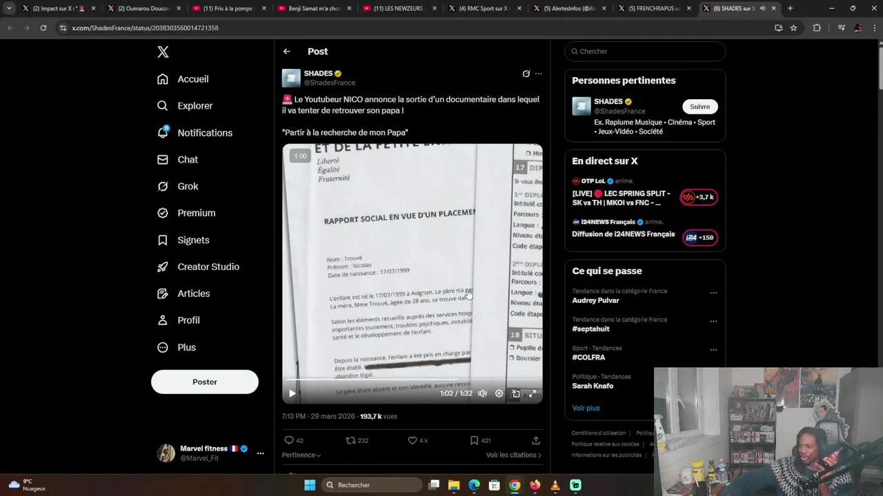Click the X logo in the sidebar
Screen dimensions: 883x496
click(x=163, y=52)
